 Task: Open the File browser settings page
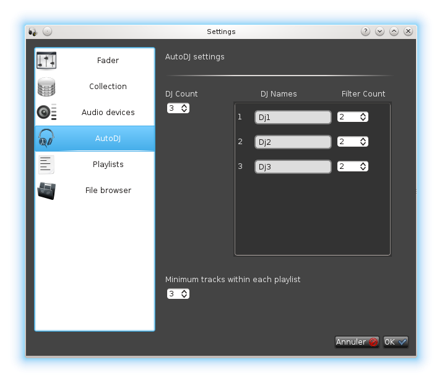click(x=95, y=190)
